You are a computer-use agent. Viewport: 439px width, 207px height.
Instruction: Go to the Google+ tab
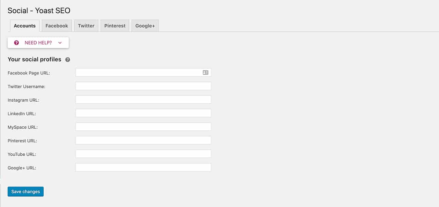[145, 26]
